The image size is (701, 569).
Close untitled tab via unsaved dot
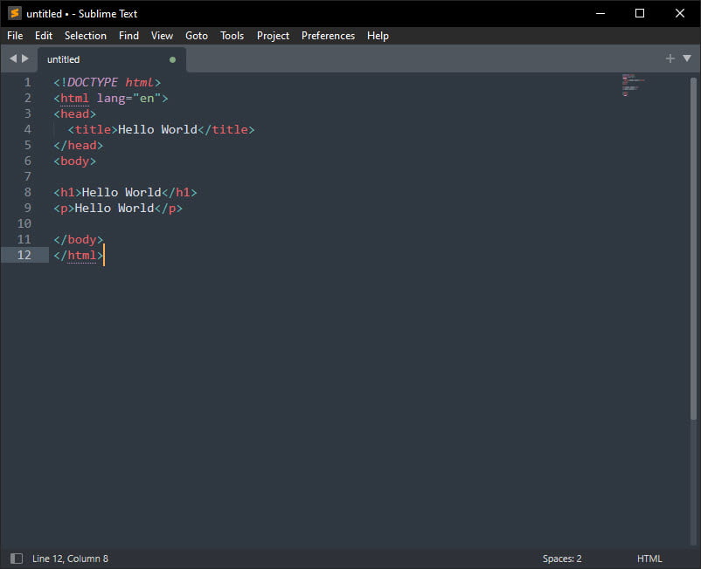point(172,59)
